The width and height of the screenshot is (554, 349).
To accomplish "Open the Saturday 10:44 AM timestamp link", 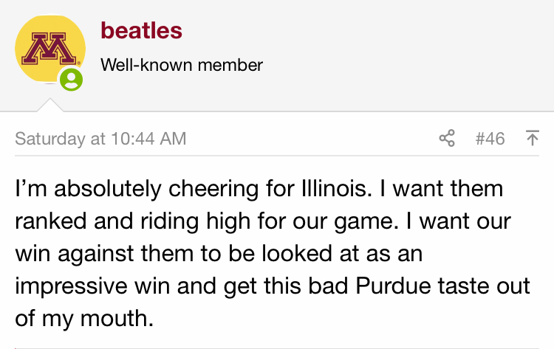I will 100,138.
